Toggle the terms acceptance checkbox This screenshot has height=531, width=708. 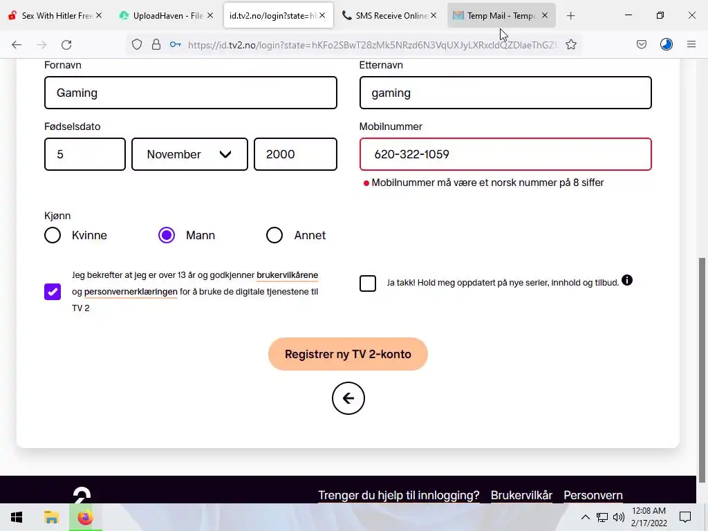pos(53,292)
